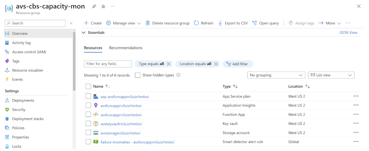The image size is (369, 151).
Task: Collapse the sidebar with double chevron
Action: (71, 23)
